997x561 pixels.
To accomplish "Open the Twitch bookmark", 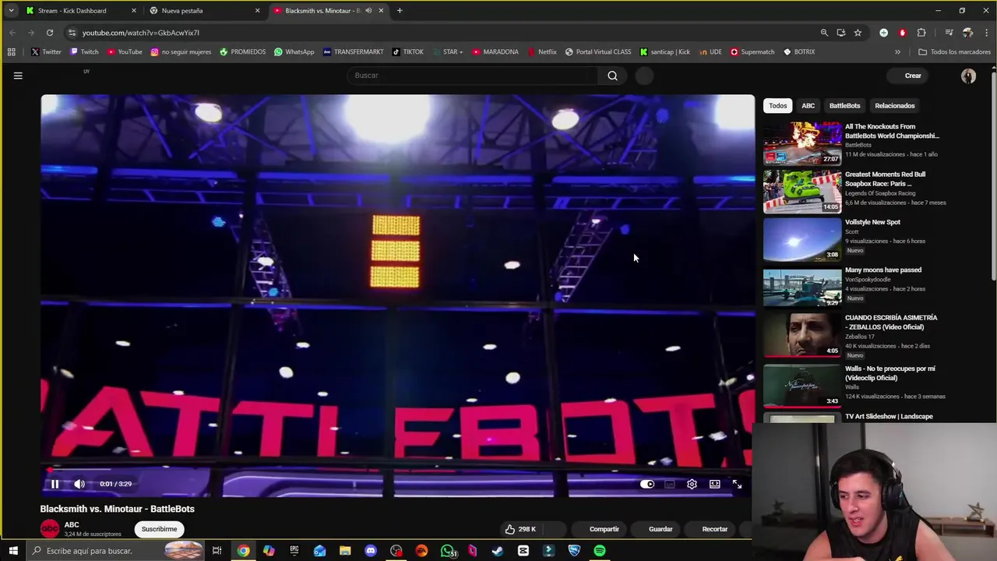I will point(84,52).
